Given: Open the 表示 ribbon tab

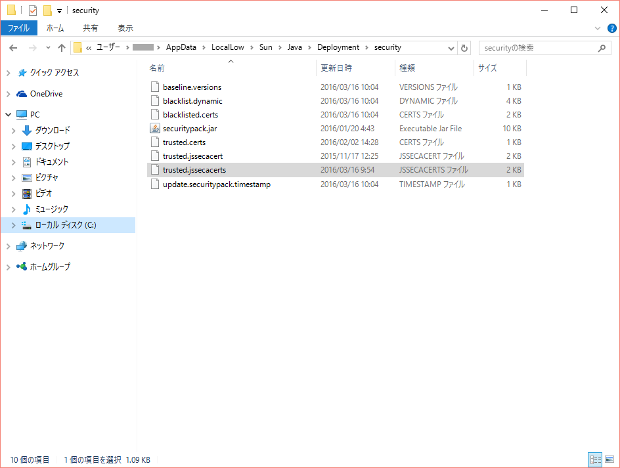Looking at the screenshot, I should click(x=125, y=28).
